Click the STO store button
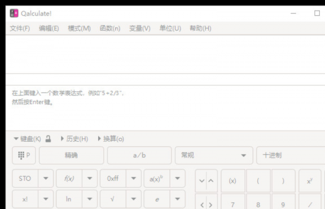The height and width of the screenshot is (209, 325). [25, 178]
